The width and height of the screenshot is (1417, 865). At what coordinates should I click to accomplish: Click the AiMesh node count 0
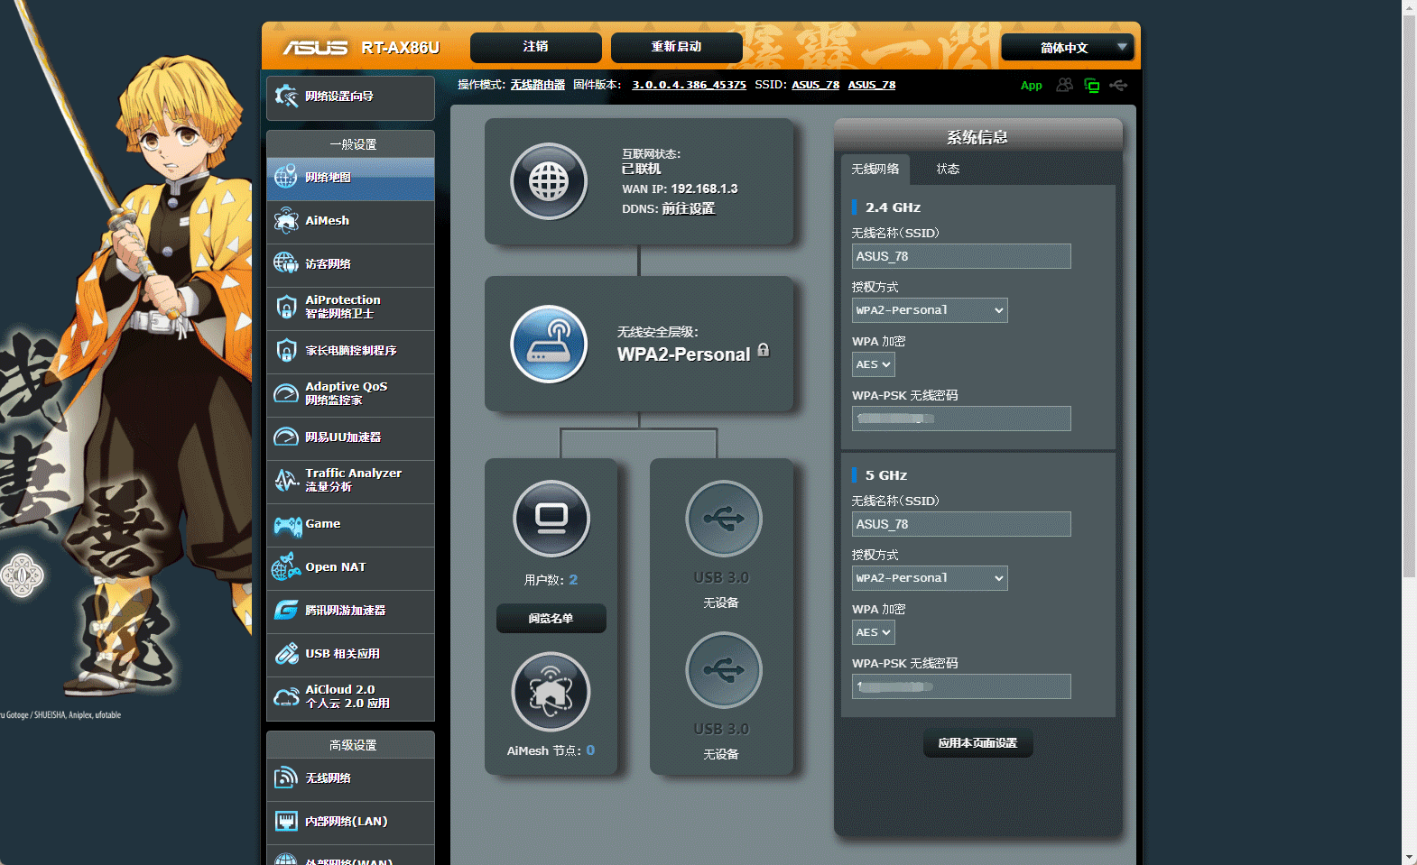(590, 750)
